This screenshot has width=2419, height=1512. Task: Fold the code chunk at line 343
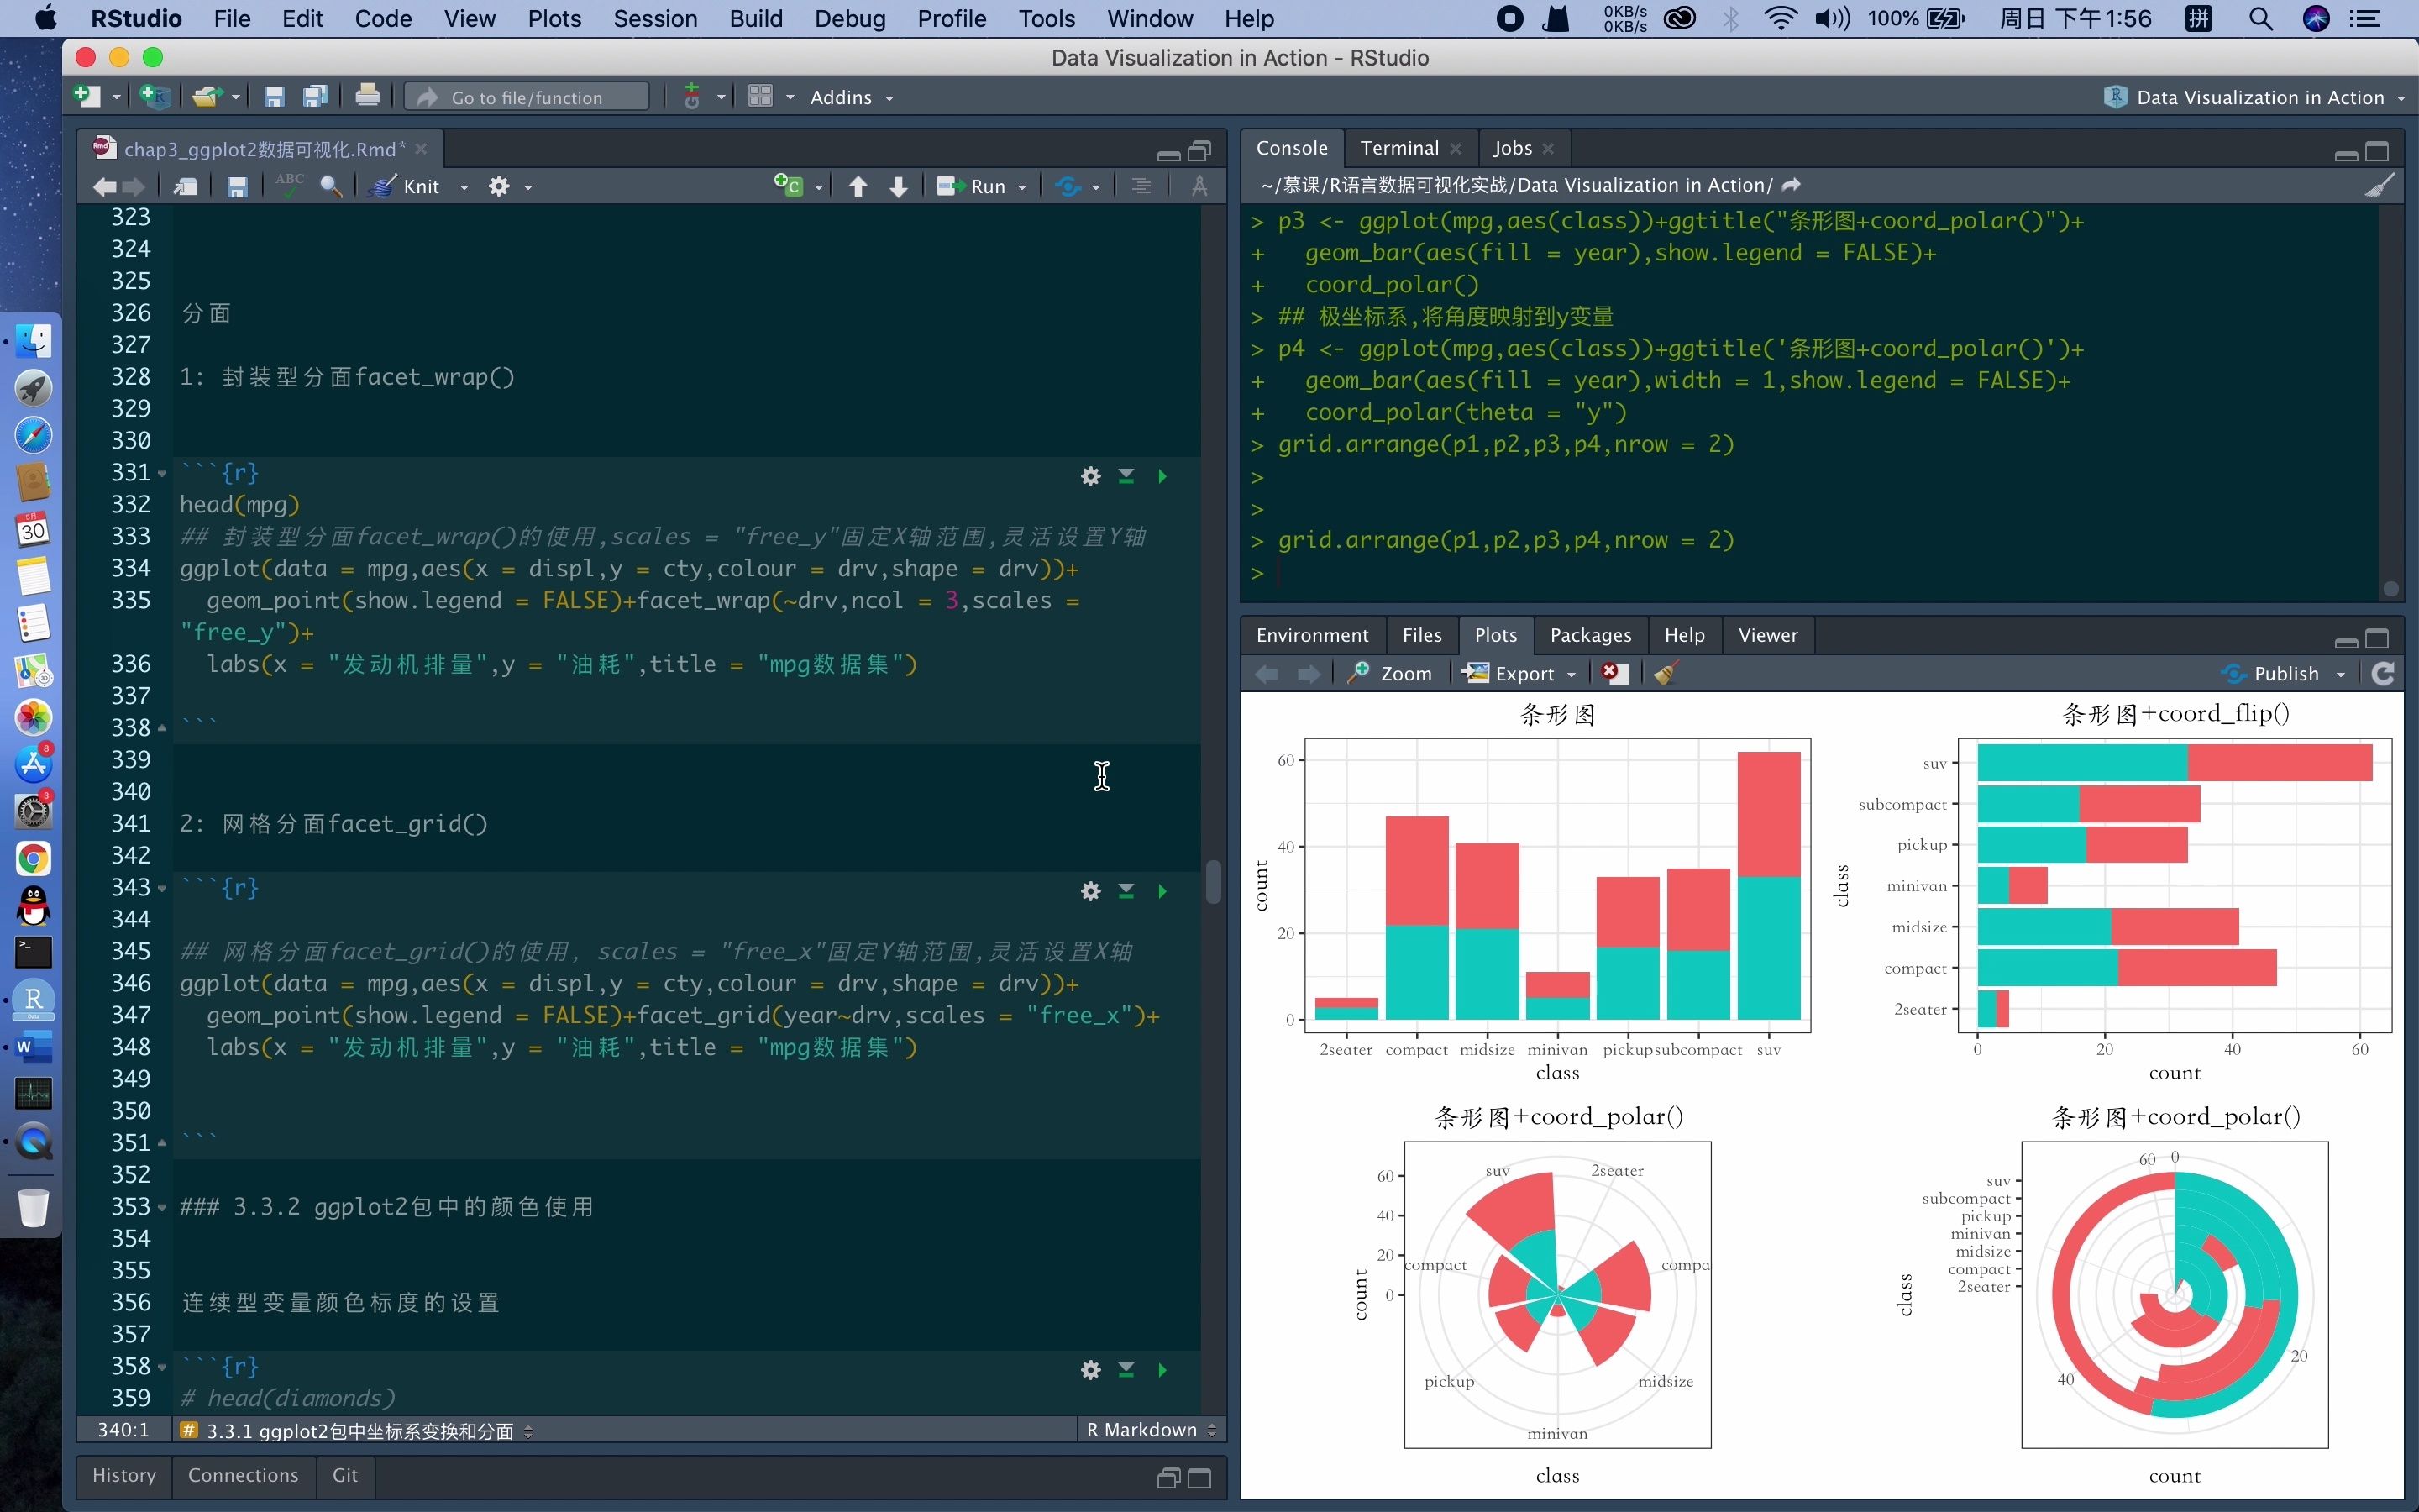tap(162, 888)
